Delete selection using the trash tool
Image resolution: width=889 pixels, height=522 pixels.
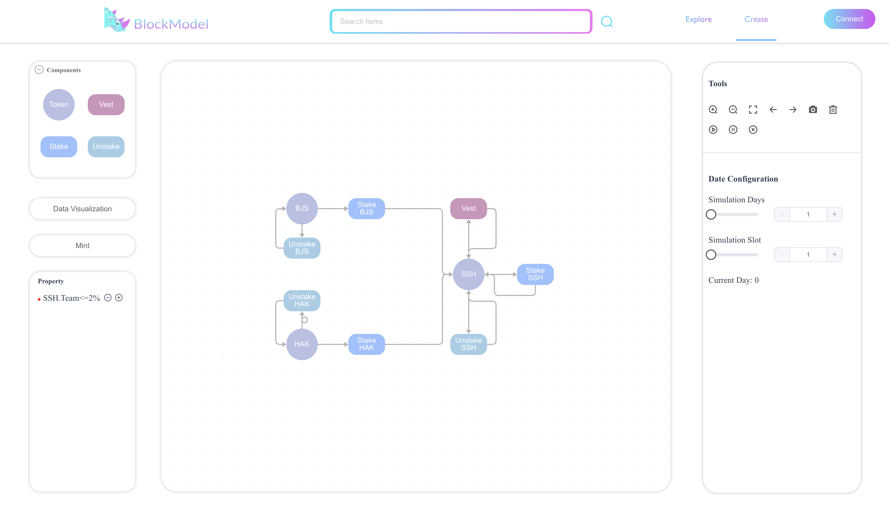833,110
